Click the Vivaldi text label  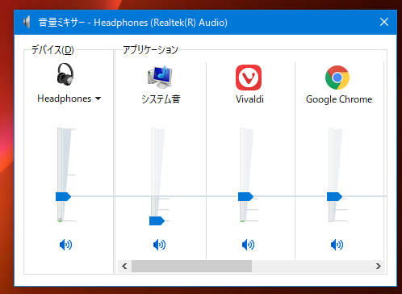(249, 99)
